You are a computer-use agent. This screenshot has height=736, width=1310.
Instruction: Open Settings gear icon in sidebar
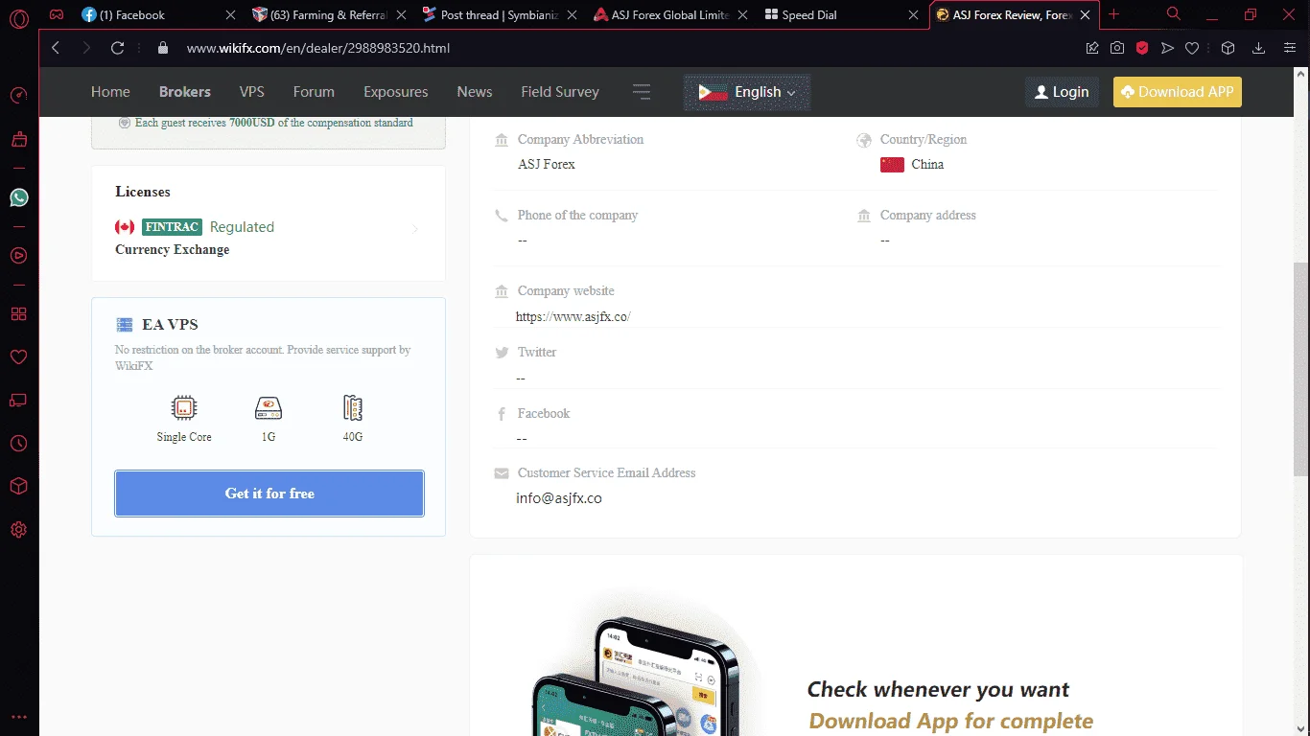18,530
